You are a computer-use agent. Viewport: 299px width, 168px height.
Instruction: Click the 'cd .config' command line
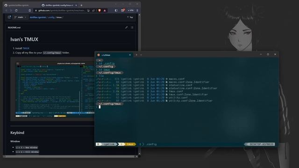pos(107,63)
